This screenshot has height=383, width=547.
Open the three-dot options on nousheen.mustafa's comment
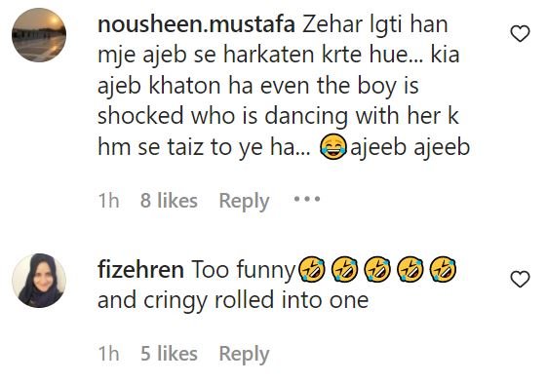coord(307,199)
